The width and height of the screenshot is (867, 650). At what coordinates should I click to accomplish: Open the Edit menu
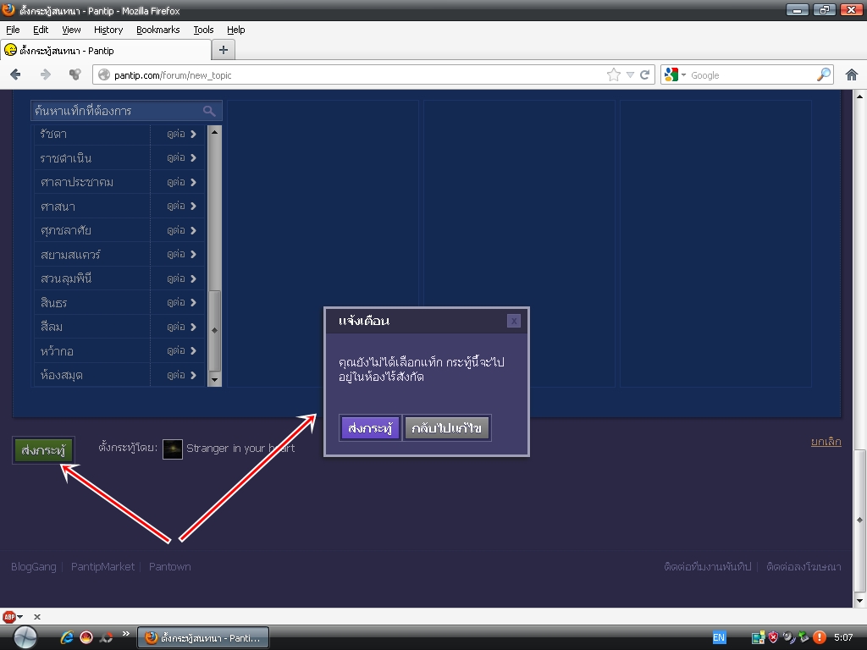coord(41,30)
